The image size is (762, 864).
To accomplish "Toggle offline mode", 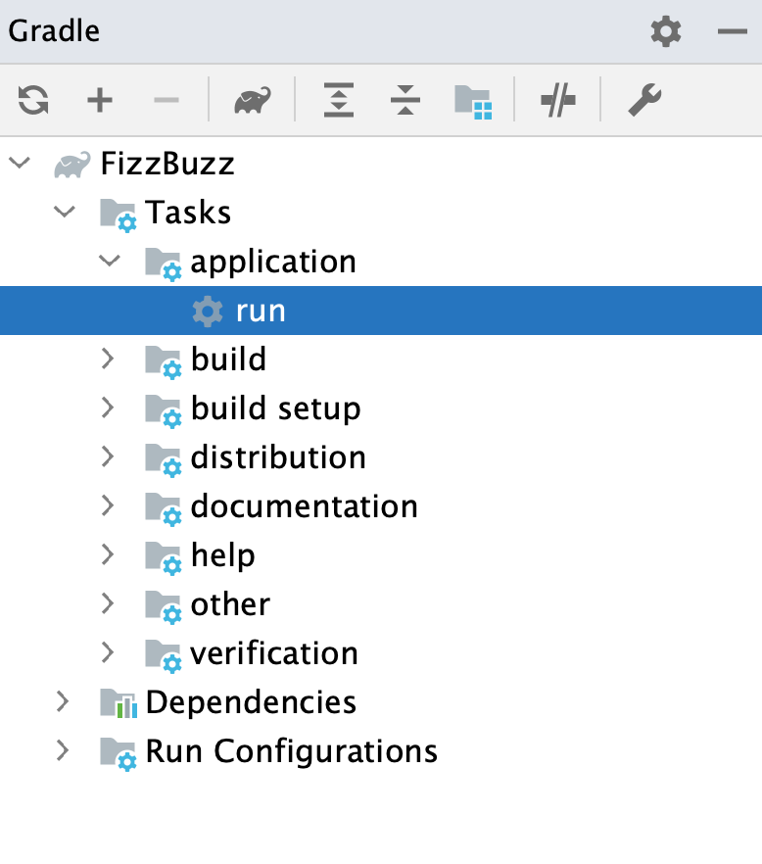I will (x=558, y=100).
